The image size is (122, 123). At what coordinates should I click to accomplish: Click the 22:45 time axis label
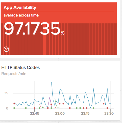tap(35, 113)
